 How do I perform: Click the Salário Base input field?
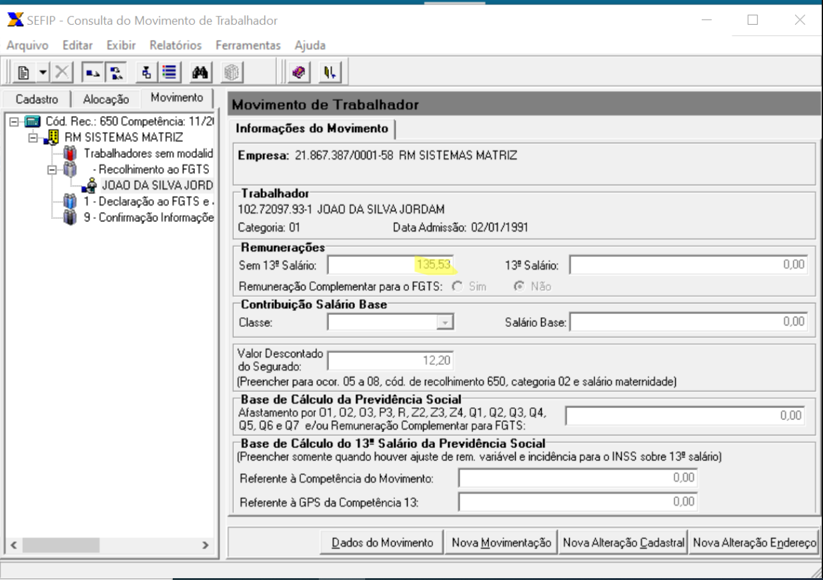pos(688,322)
